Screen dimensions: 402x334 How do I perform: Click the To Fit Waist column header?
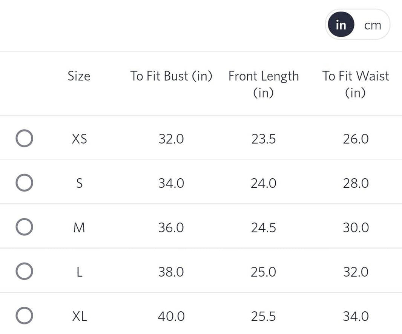tap(355, 84)
